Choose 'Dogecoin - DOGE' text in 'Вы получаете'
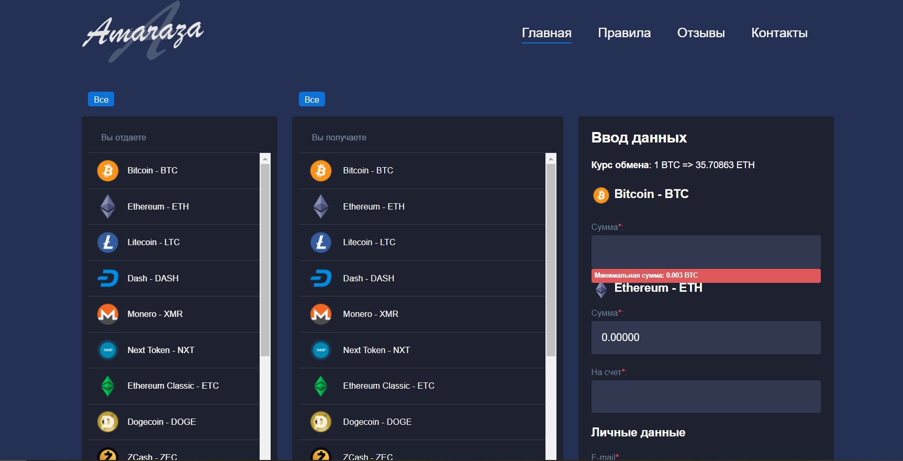This screenshot has width=903, height=461. [x=377, y=422]
